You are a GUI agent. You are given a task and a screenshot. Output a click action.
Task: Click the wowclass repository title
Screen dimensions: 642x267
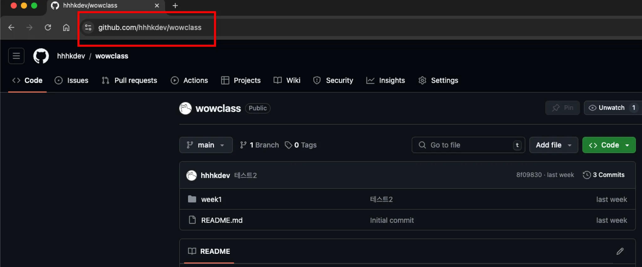(218, 108)
